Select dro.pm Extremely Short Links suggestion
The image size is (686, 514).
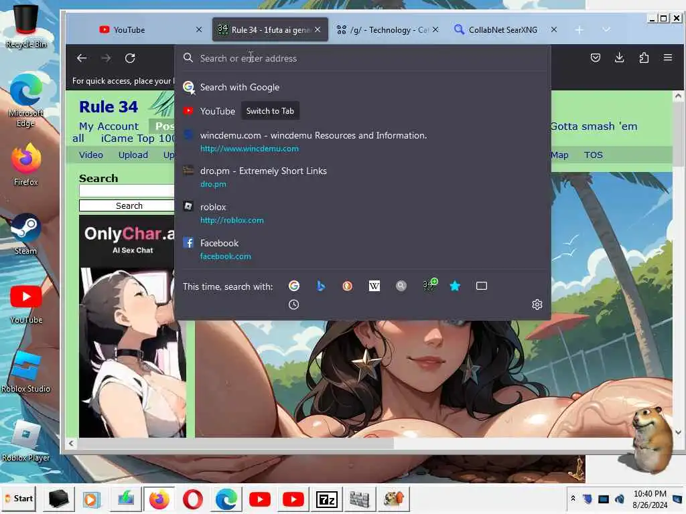pos(362,177)
